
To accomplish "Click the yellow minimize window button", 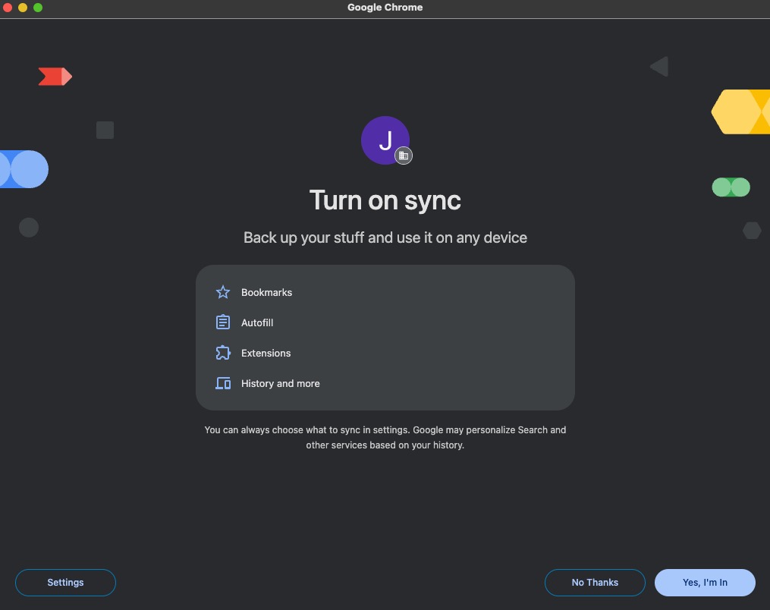I will [x=23, y=8].
